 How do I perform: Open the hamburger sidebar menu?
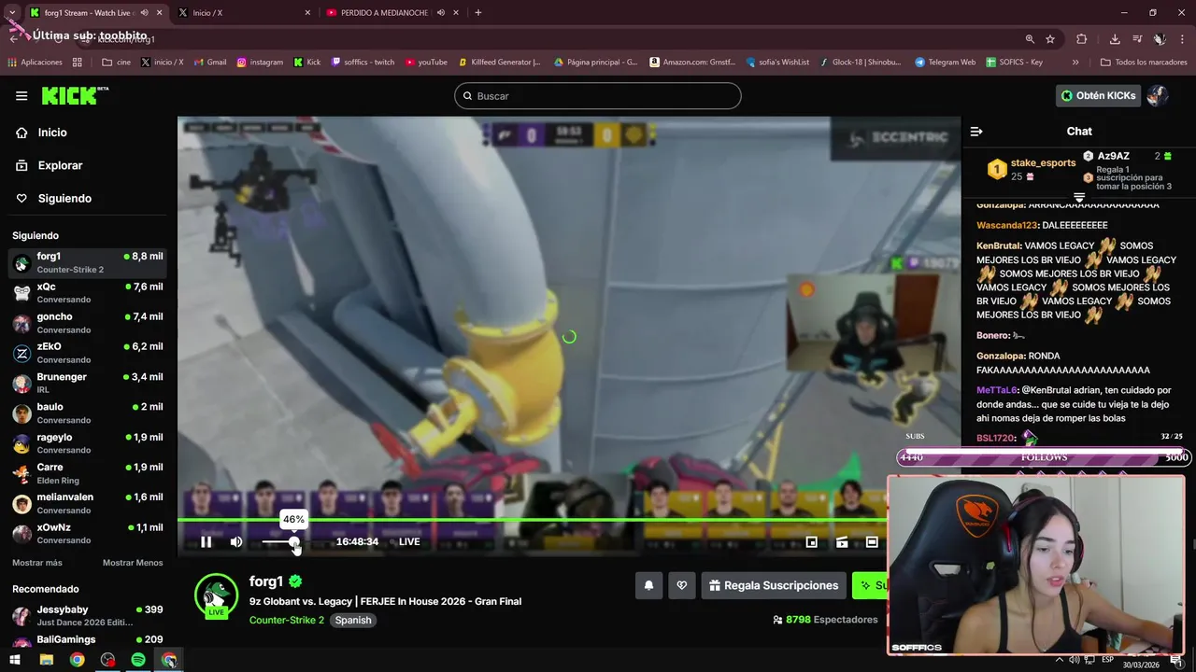coord(21,95)
